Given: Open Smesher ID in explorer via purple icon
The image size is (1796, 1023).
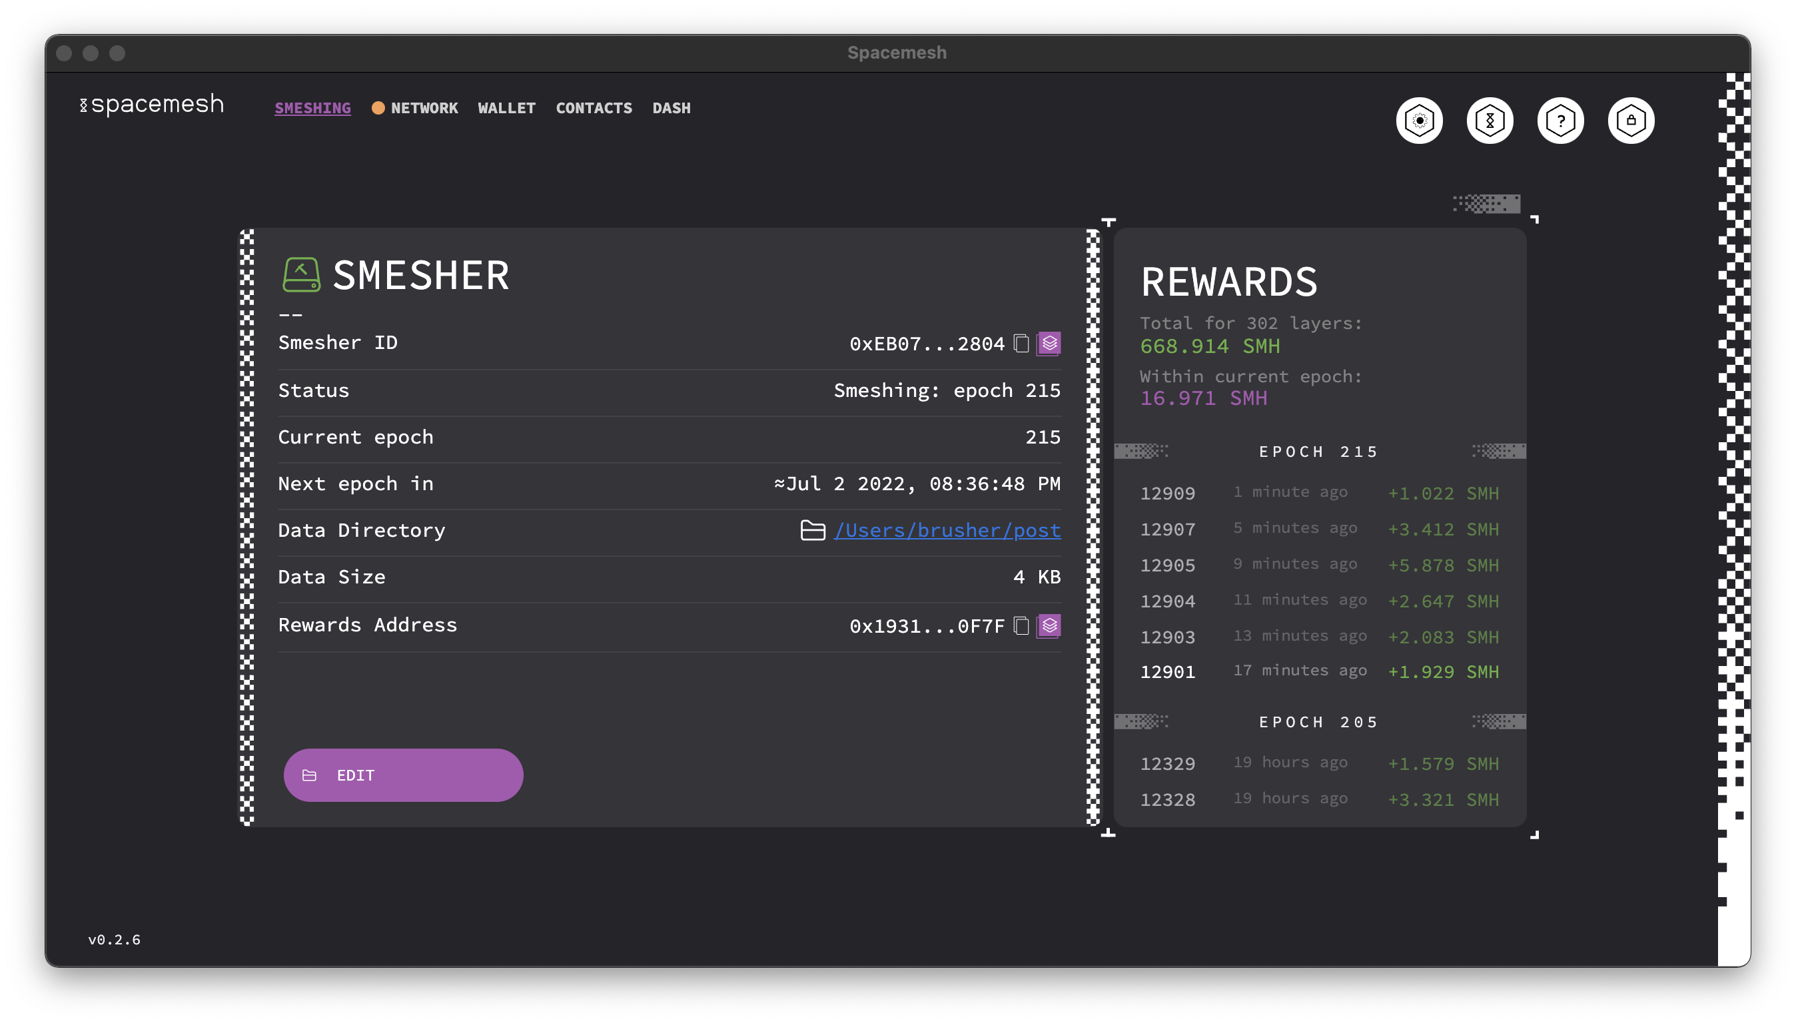Looking at the screenshot, I should point(1049,344).
